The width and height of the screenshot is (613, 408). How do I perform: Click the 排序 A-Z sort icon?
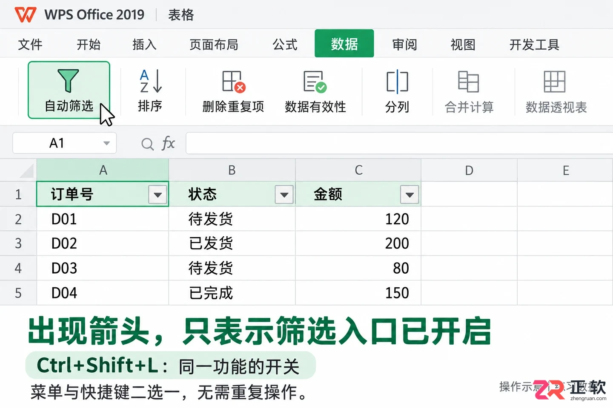pyautogui.click(x=151, y=81)
